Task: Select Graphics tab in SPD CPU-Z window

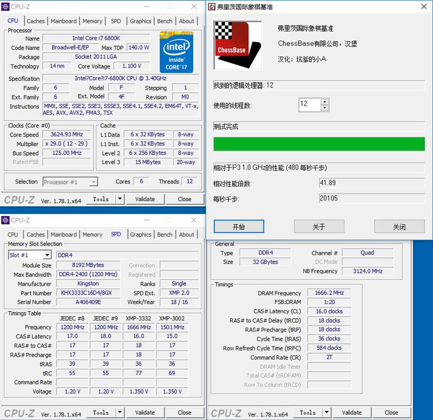Action: click(140, 234)
